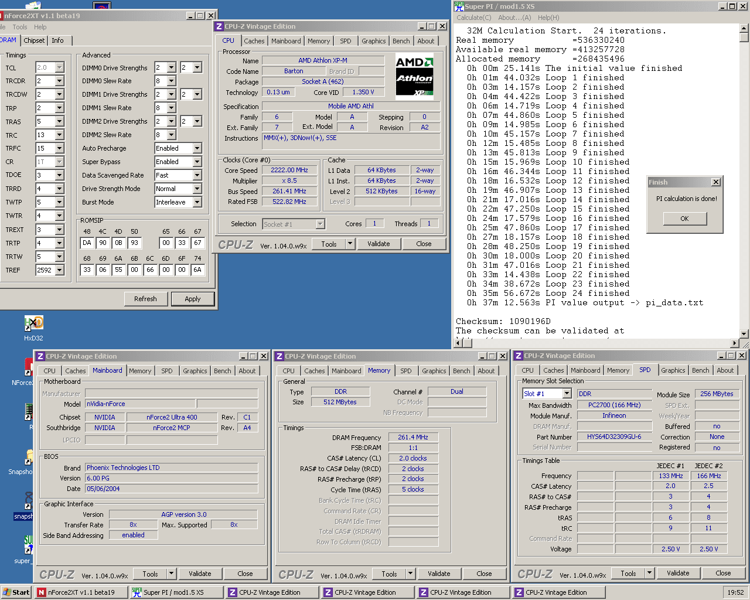Open the Graphics tab in the CPU-Z Mainboard window
This screenshot has width=750, height=600.
click(195, 371)
